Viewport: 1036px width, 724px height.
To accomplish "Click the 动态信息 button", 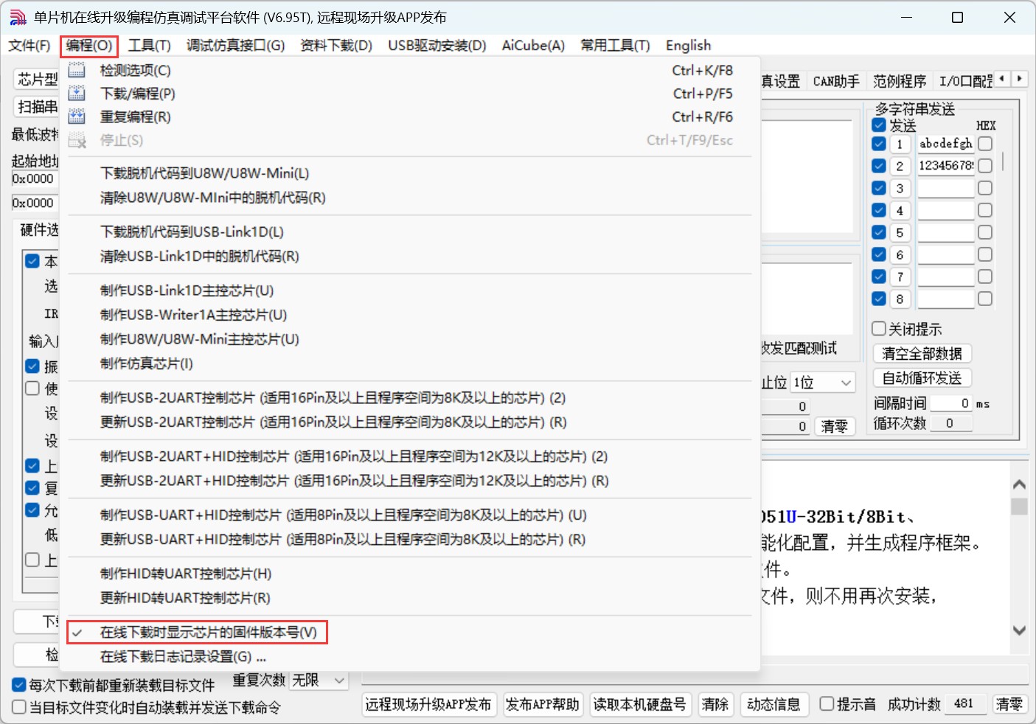I will [773, 704].
